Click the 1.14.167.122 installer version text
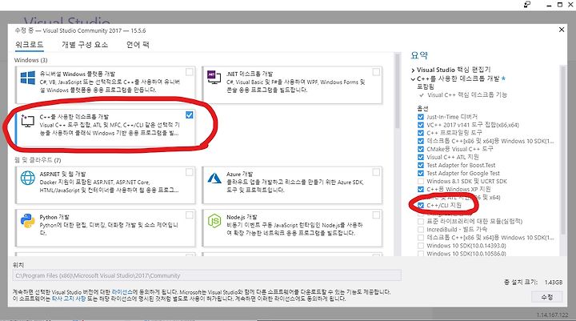Screen dimensions: 576x321 pyautogui.click(x=552, y=315)
